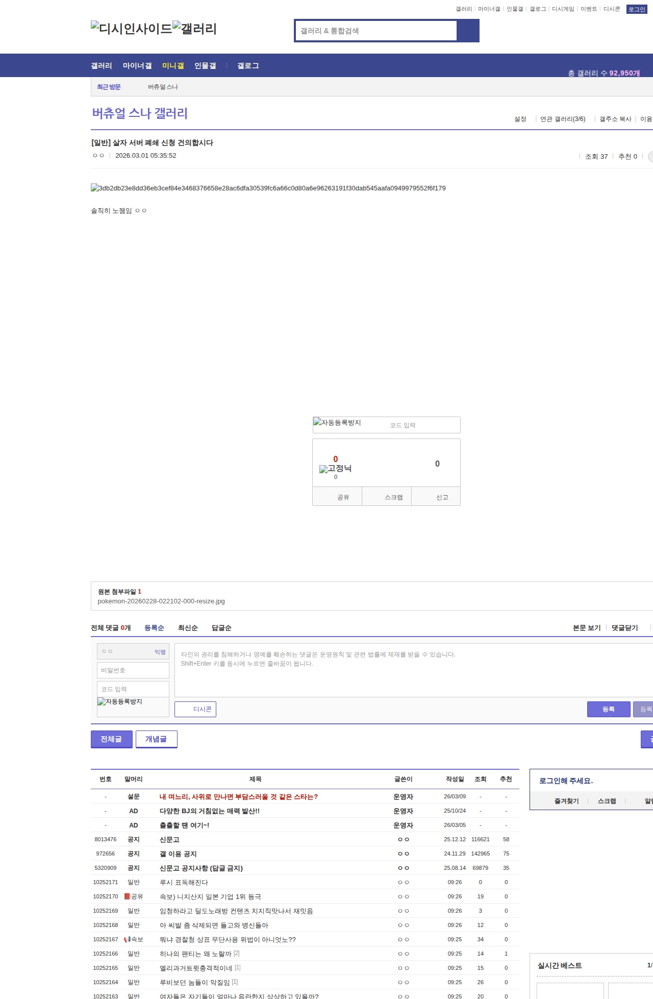This screenshot has height=999, width=653.
Task: Click the 디시인사이드 logo image
Action: 132,29
